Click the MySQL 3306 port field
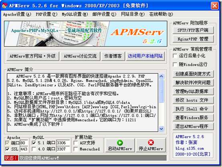Image resolution: width=222 pixels, height=167 pixels. point(63,143)
